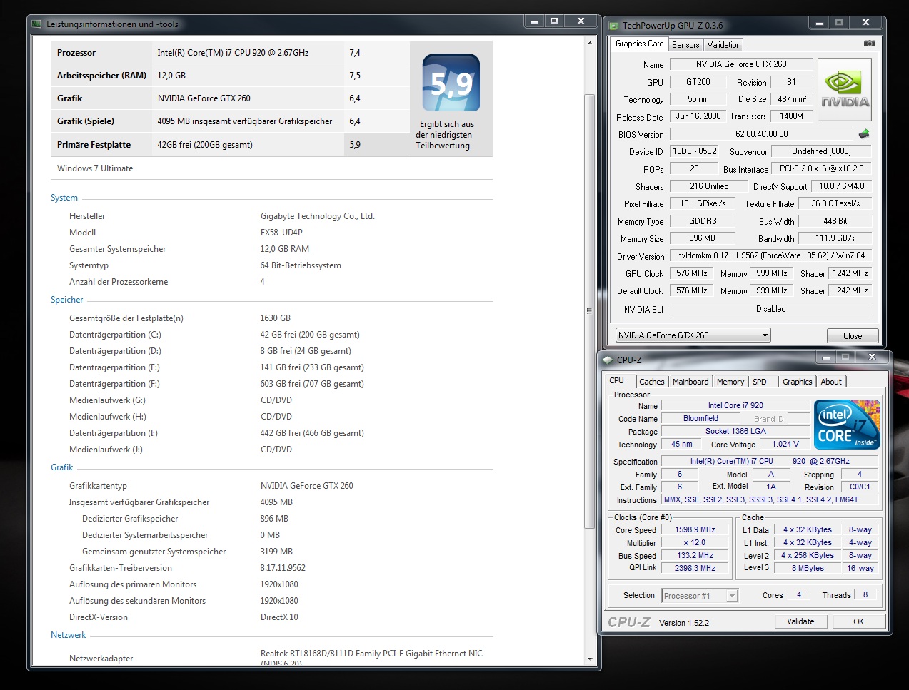Click the Validate button in CPU-Z
The height and width of the screenshot is (690, 909).
pyautogui.click(x=800, y=621)
